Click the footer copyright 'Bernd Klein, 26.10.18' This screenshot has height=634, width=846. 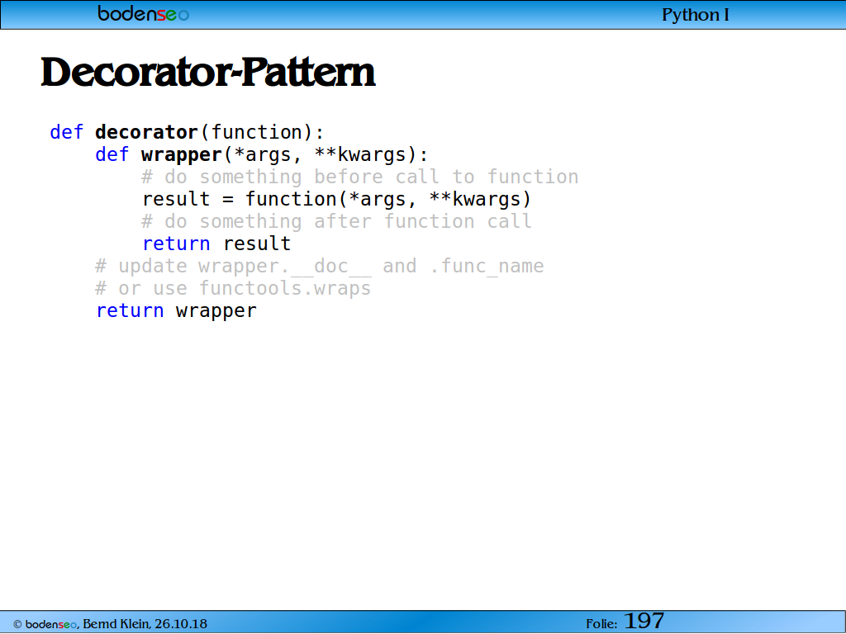tap(110, 624)
